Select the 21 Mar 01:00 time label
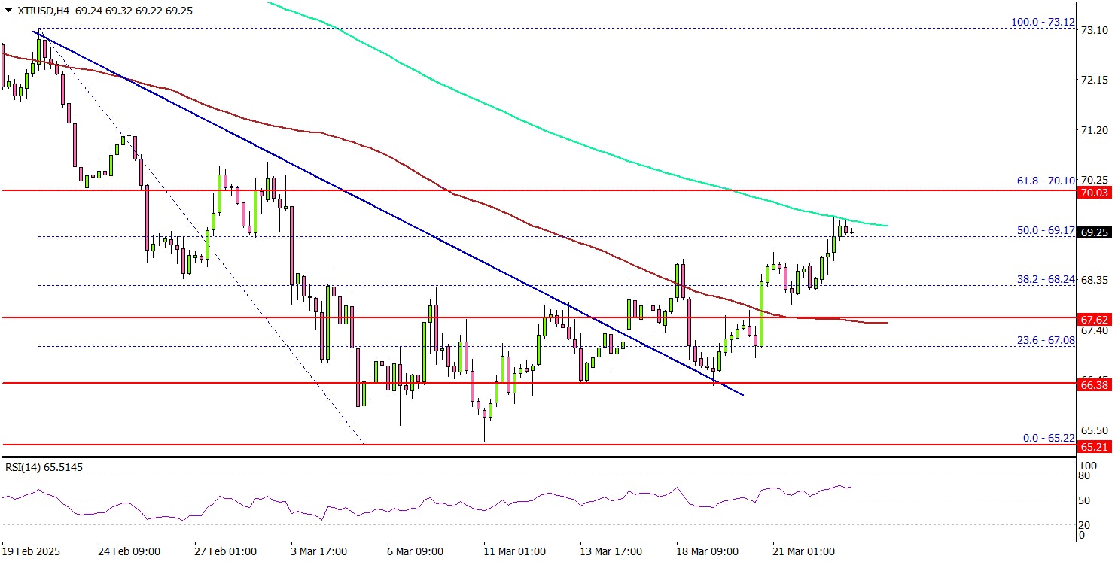 coord(804,551)
